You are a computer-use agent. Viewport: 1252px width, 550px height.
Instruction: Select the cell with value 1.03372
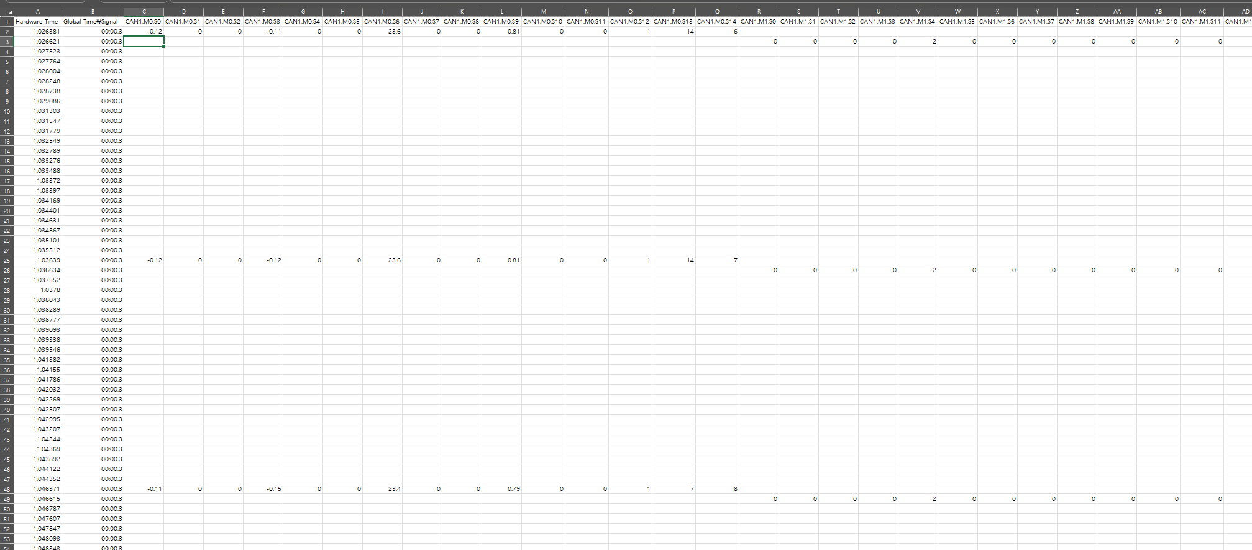point(38,181)
